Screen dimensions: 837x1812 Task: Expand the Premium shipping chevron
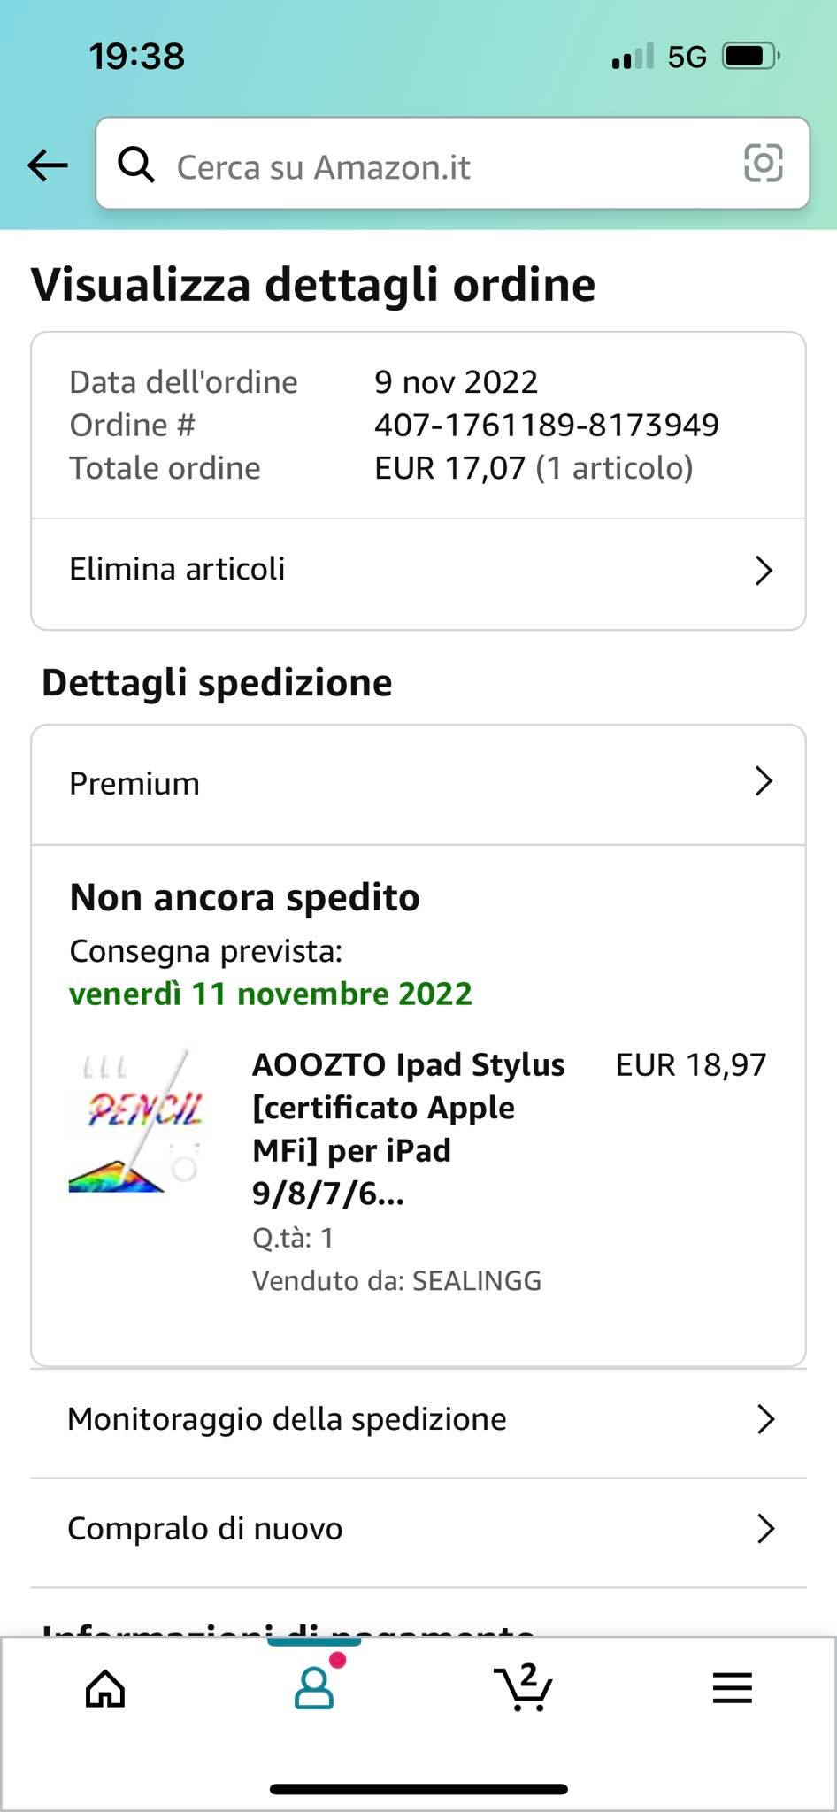[x=764, y=781]
